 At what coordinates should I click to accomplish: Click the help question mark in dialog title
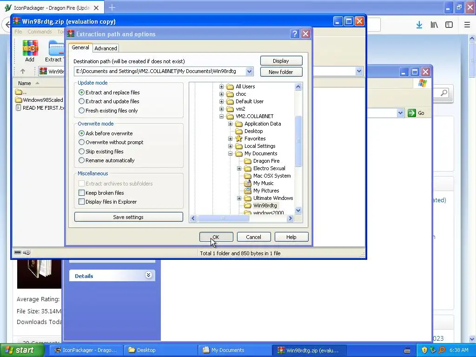click(x=294, y=33)
